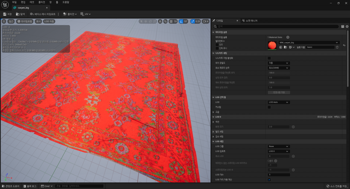Check the 강조 (Highlight) checkbox

pyautogui.click(x=217, y=44)
